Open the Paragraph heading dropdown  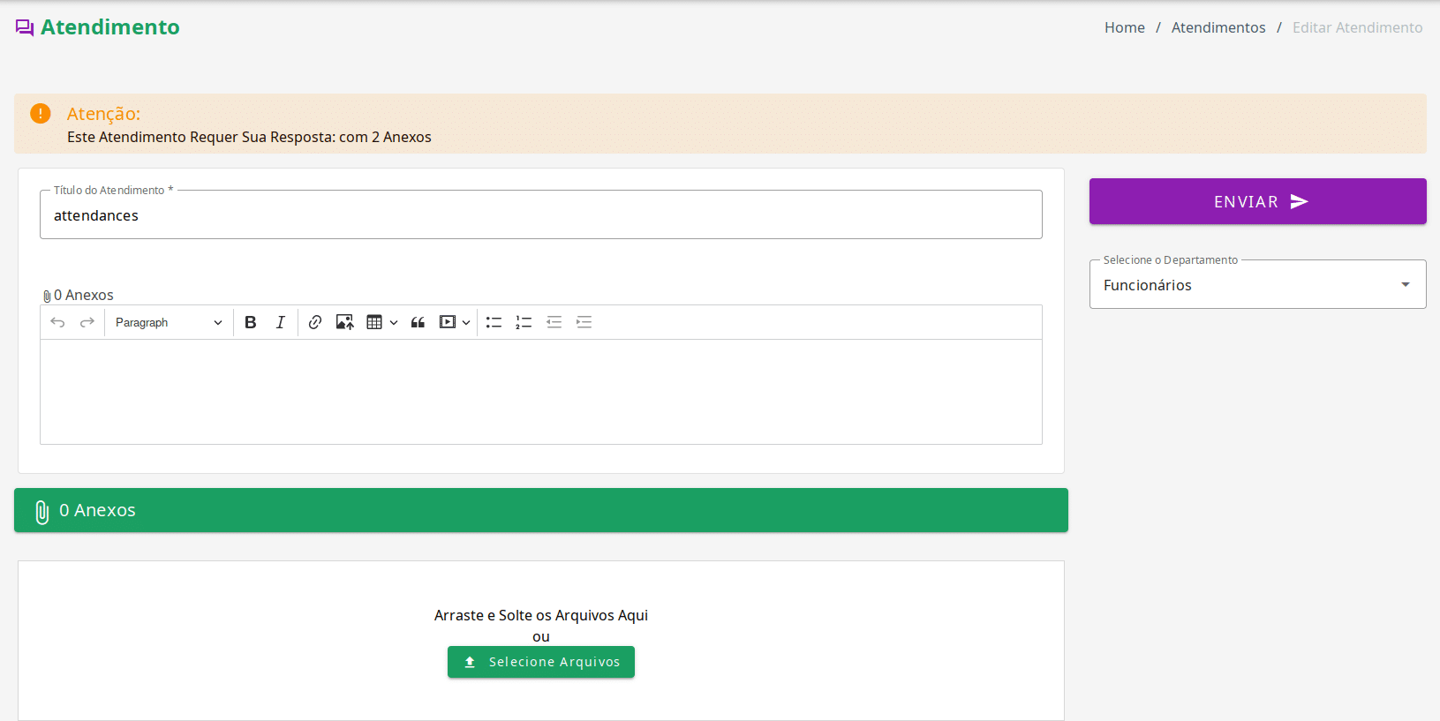(168, 322)
